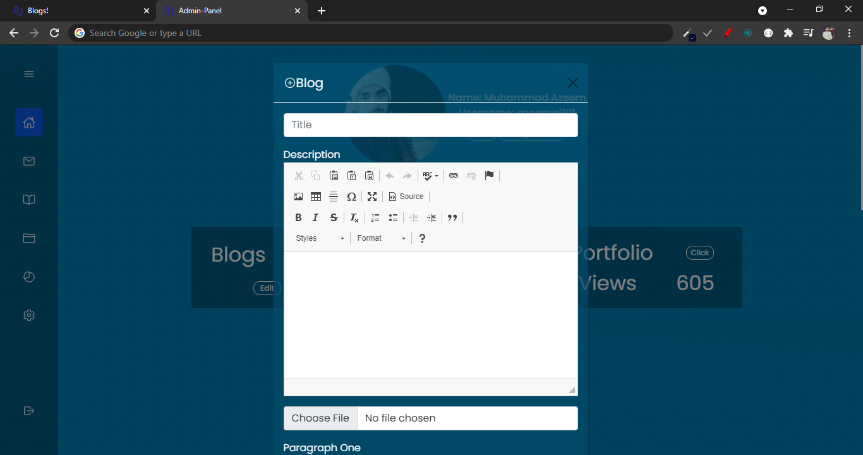
Task: Open the Chrome profile avatar
Action: click(829, 33)
